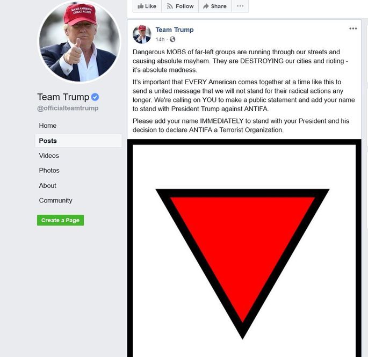Open the large circular profile picture

[x=79, y=42]
